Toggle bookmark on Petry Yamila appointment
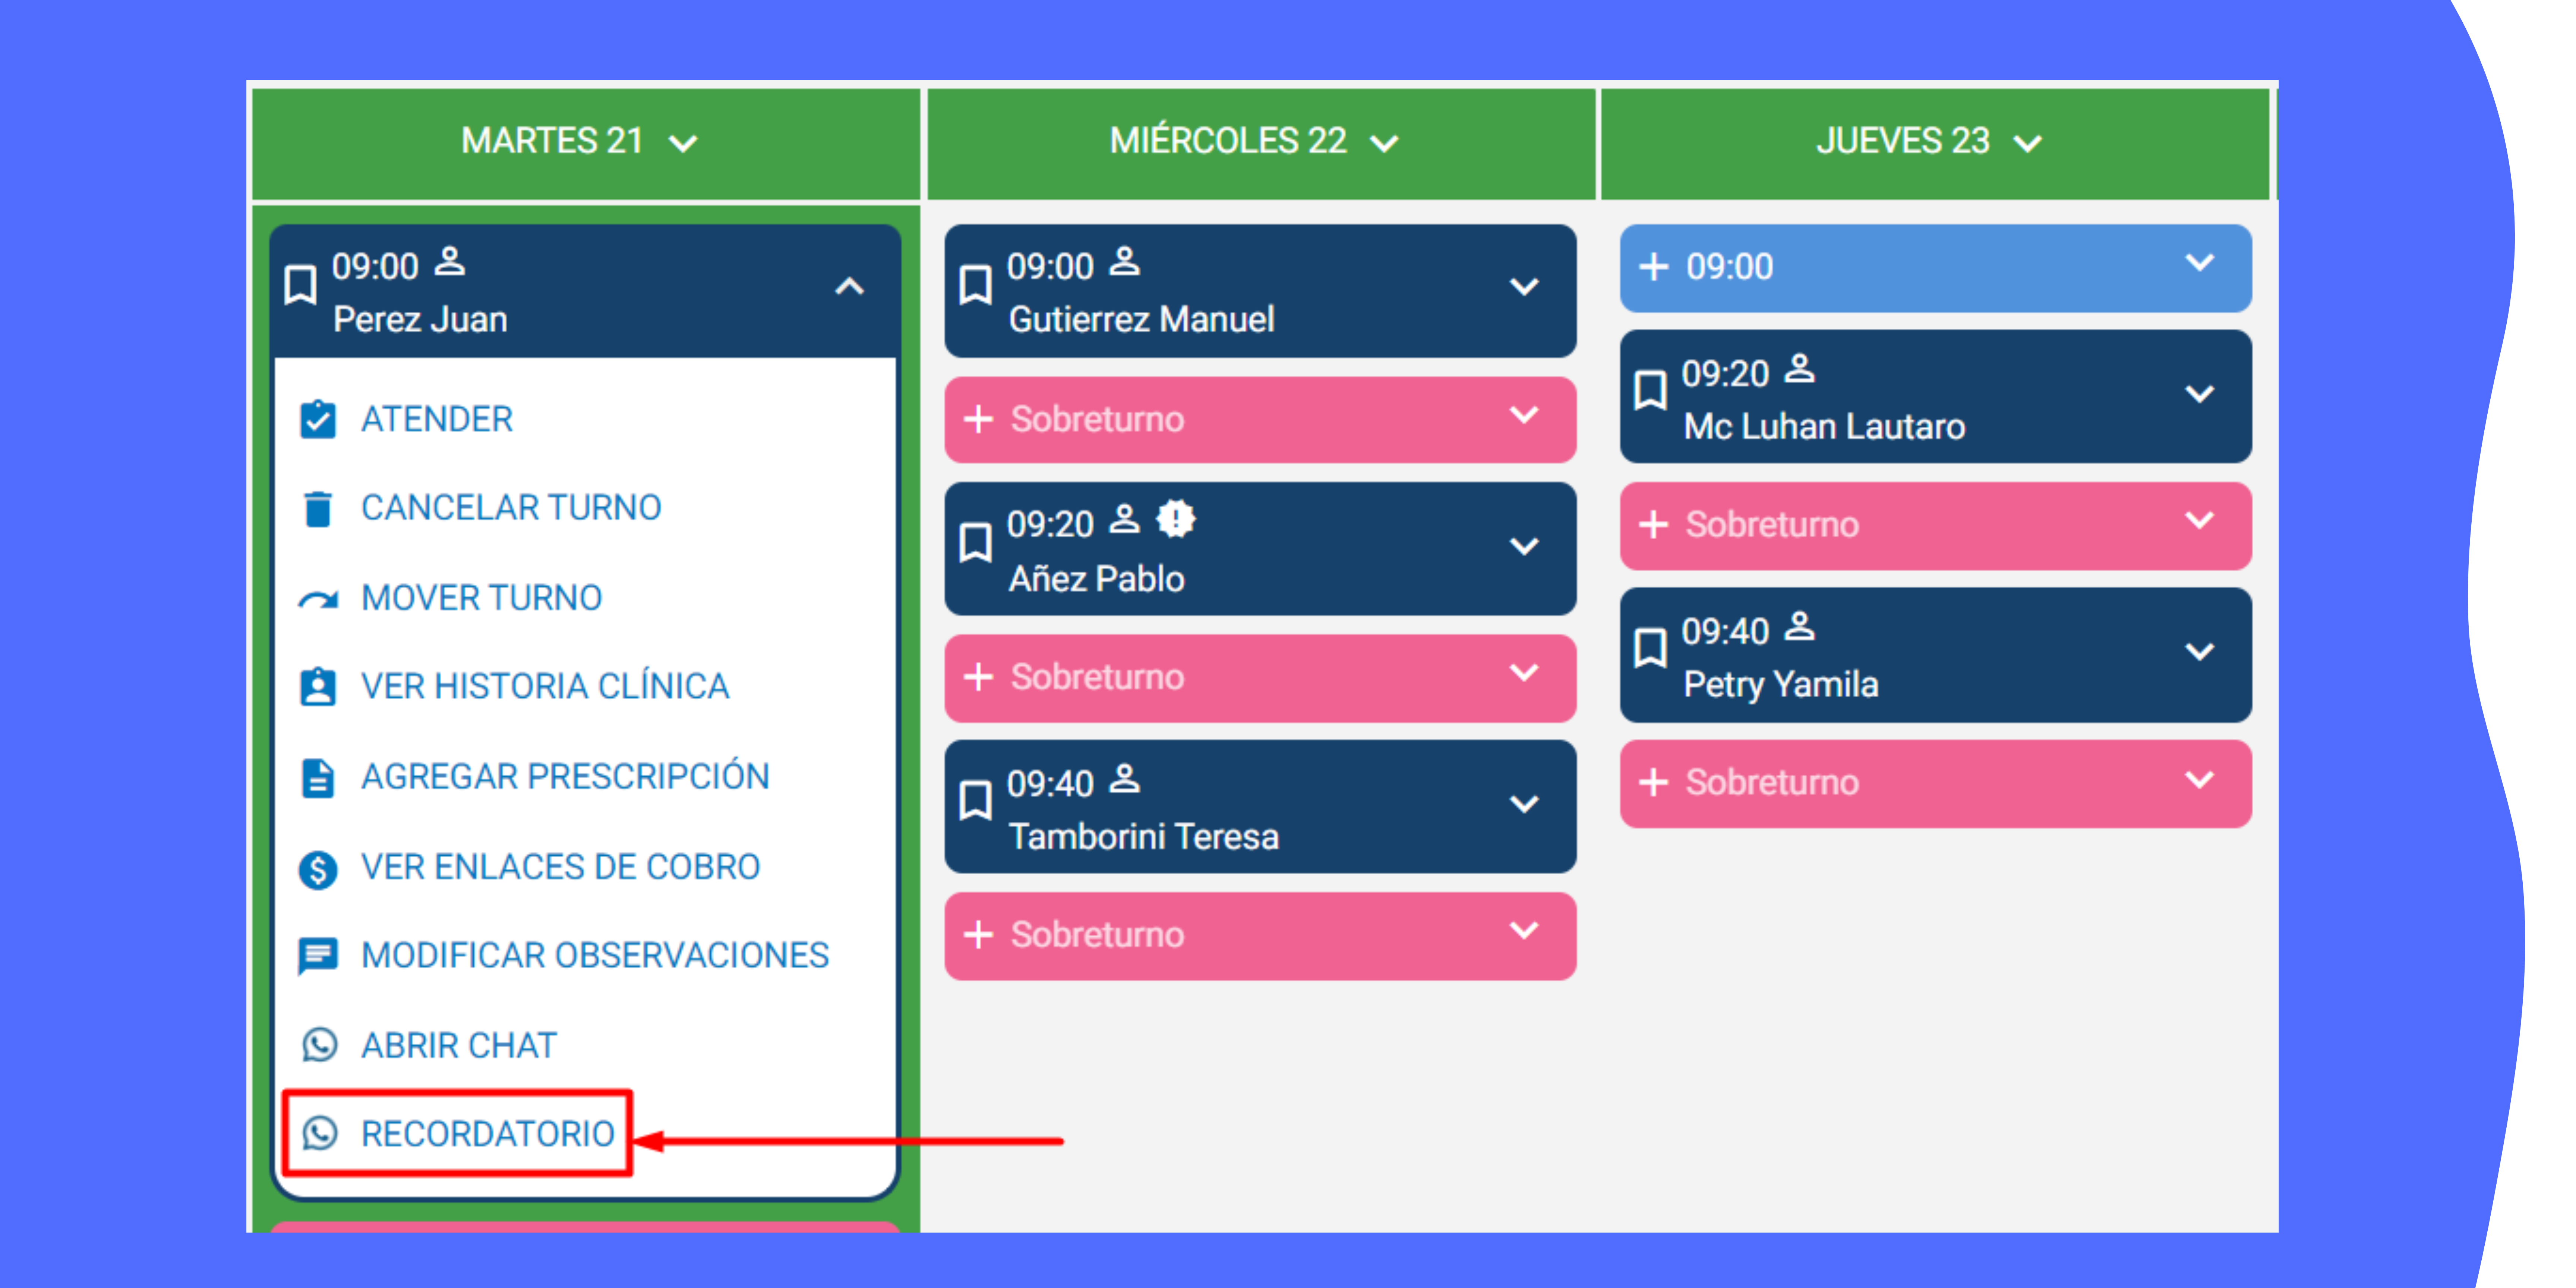 pyautogui.click(x=1650, y=648)
